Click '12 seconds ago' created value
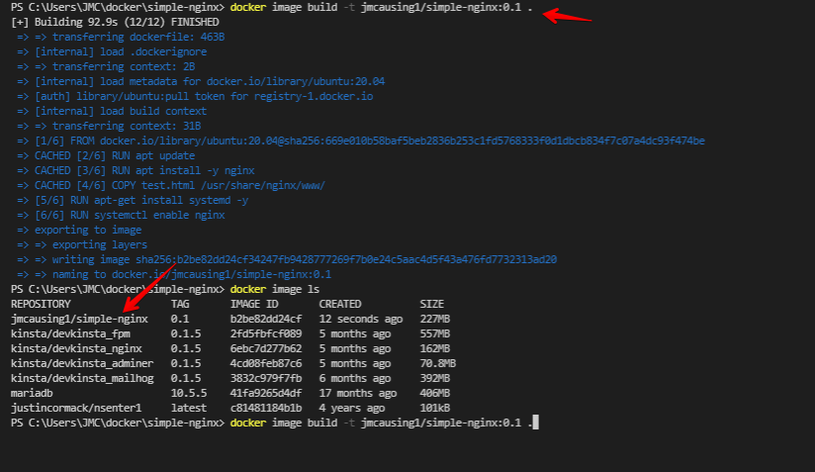This screenshot has height=472, width=815. coord(361,319)
